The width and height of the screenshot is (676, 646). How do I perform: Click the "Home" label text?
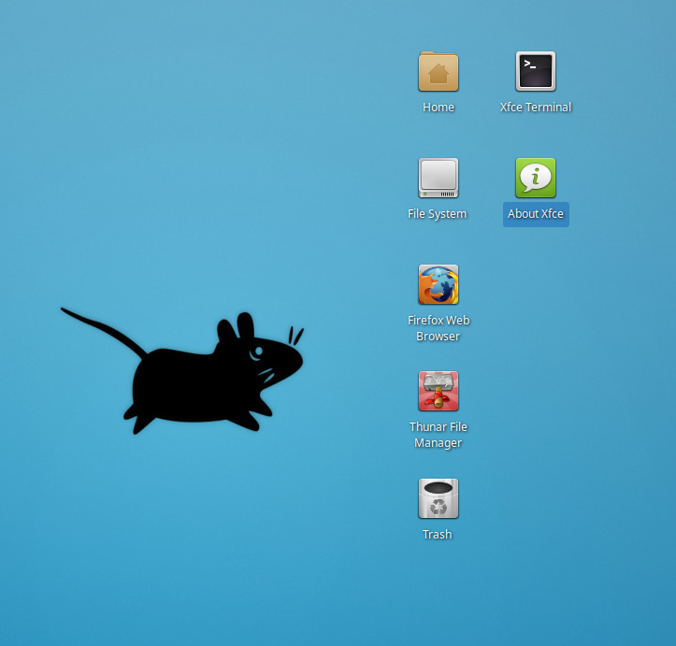coord(438,107)
